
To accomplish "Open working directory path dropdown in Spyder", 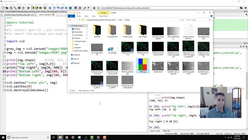I will [238, 8].
